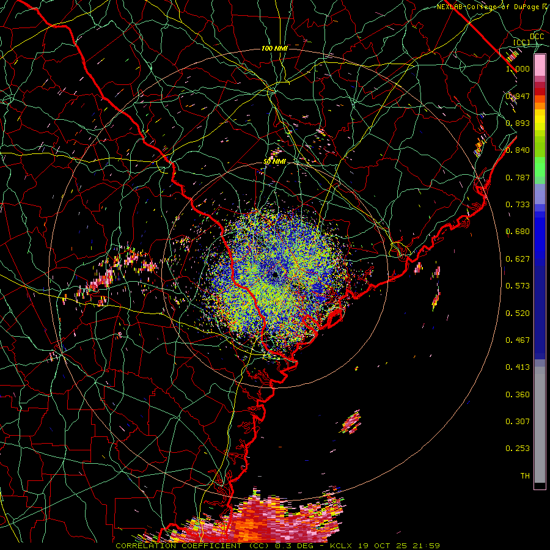Click the 0.307 legend value
The image size is (550, 550).
pos(518,422)
